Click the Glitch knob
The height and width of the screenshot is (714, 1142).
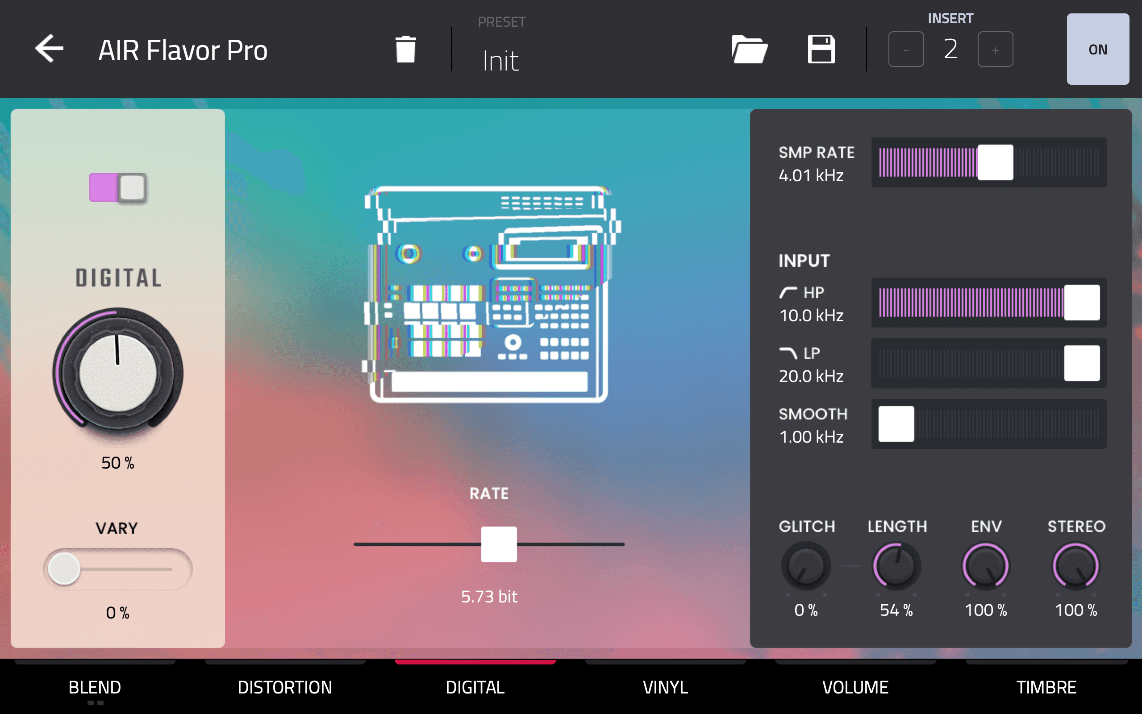806,566
